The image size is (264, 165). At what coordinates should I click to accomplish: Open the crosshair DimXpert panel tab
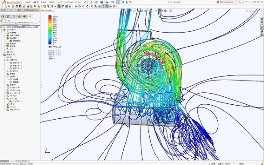click(x=19, y=16)
